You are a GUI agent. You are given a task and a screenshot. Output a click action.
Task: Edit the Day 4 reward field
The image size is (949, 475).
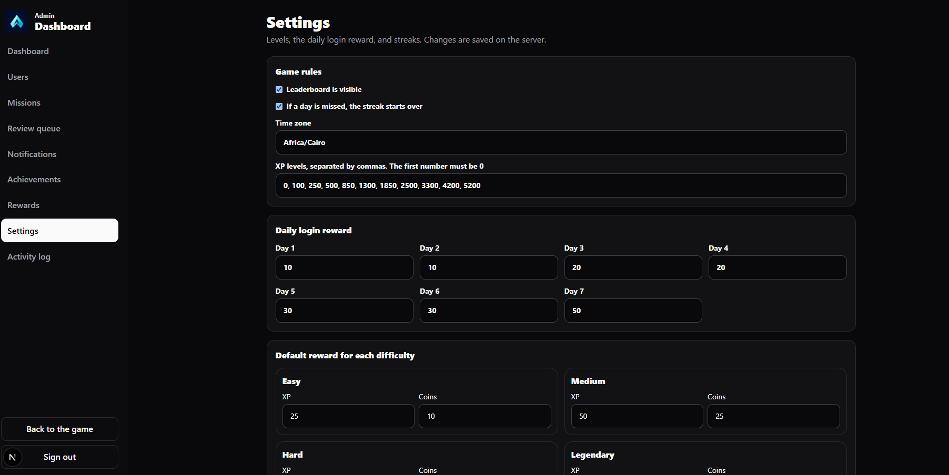coord(778,267)
